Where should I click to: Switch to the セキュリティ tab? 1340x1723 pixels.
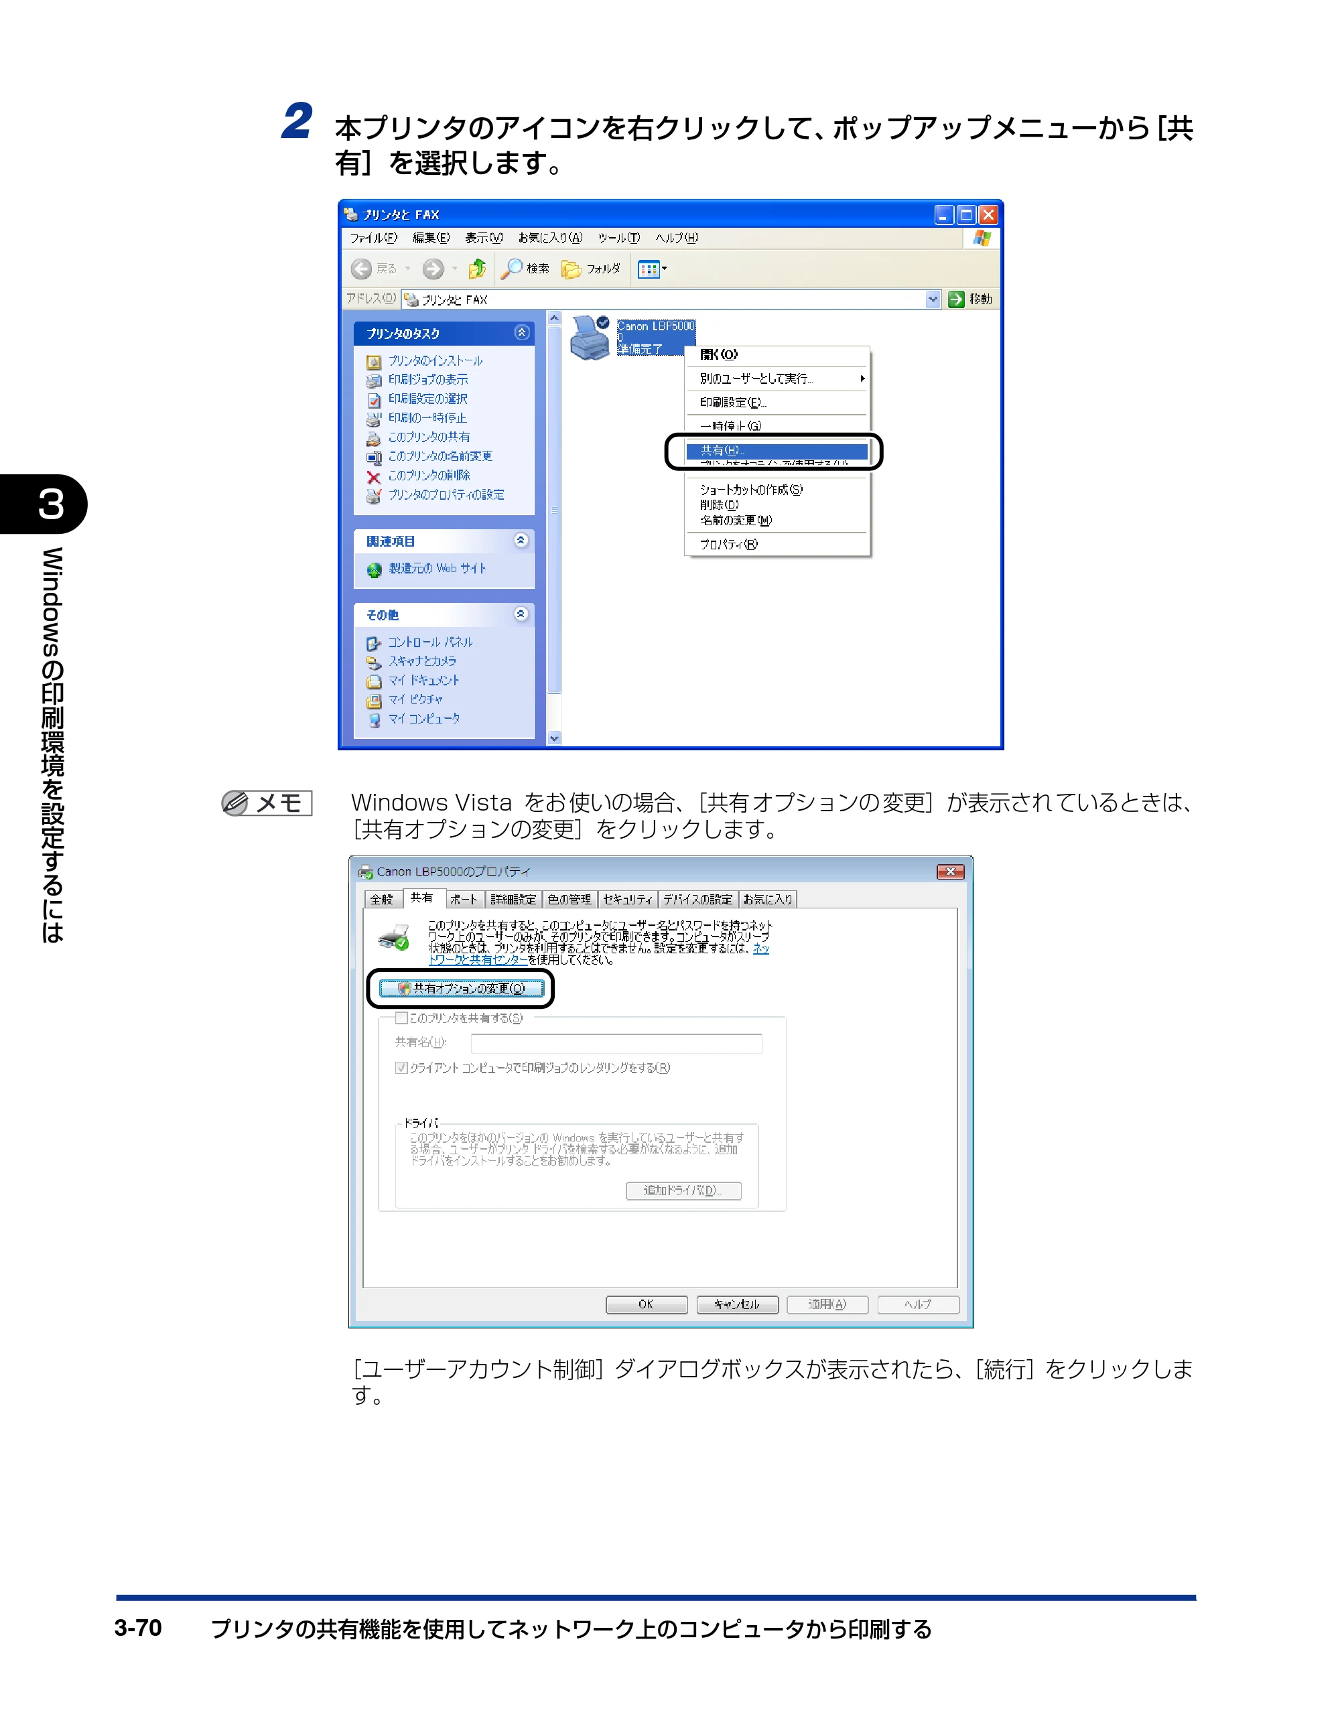pos(628,900)
